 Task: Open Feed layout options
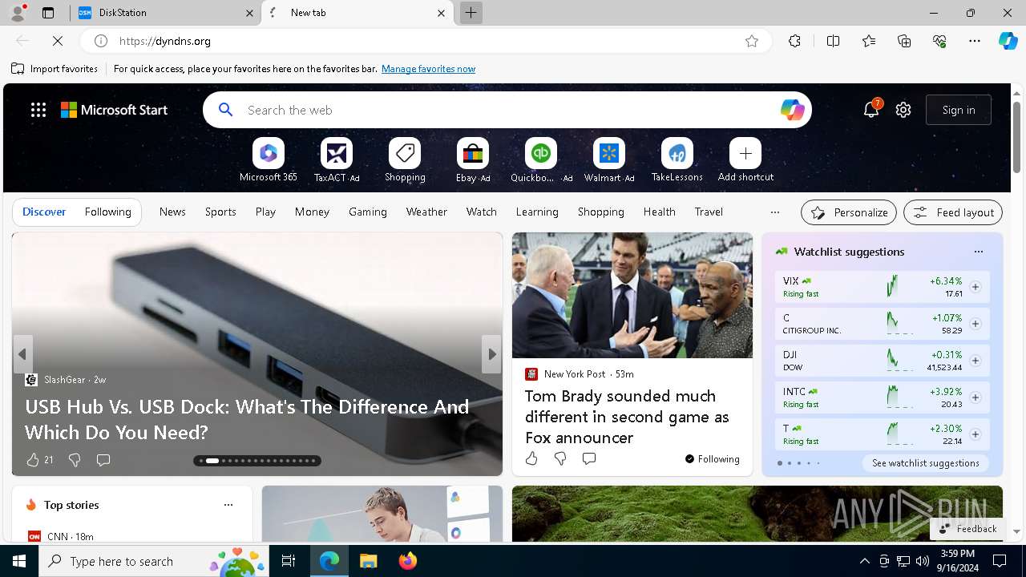[953, 212]
